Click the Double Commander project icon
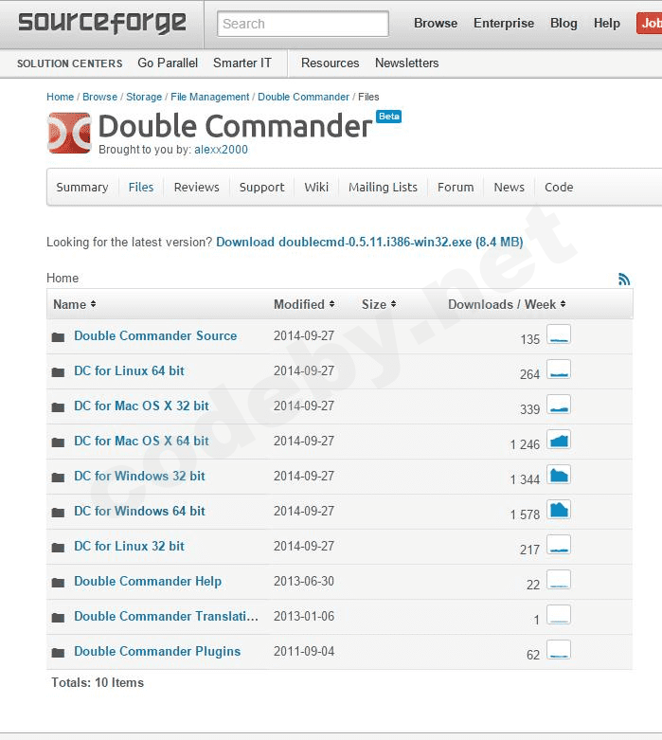Screen dimensions: 662x740 [69, 133]
